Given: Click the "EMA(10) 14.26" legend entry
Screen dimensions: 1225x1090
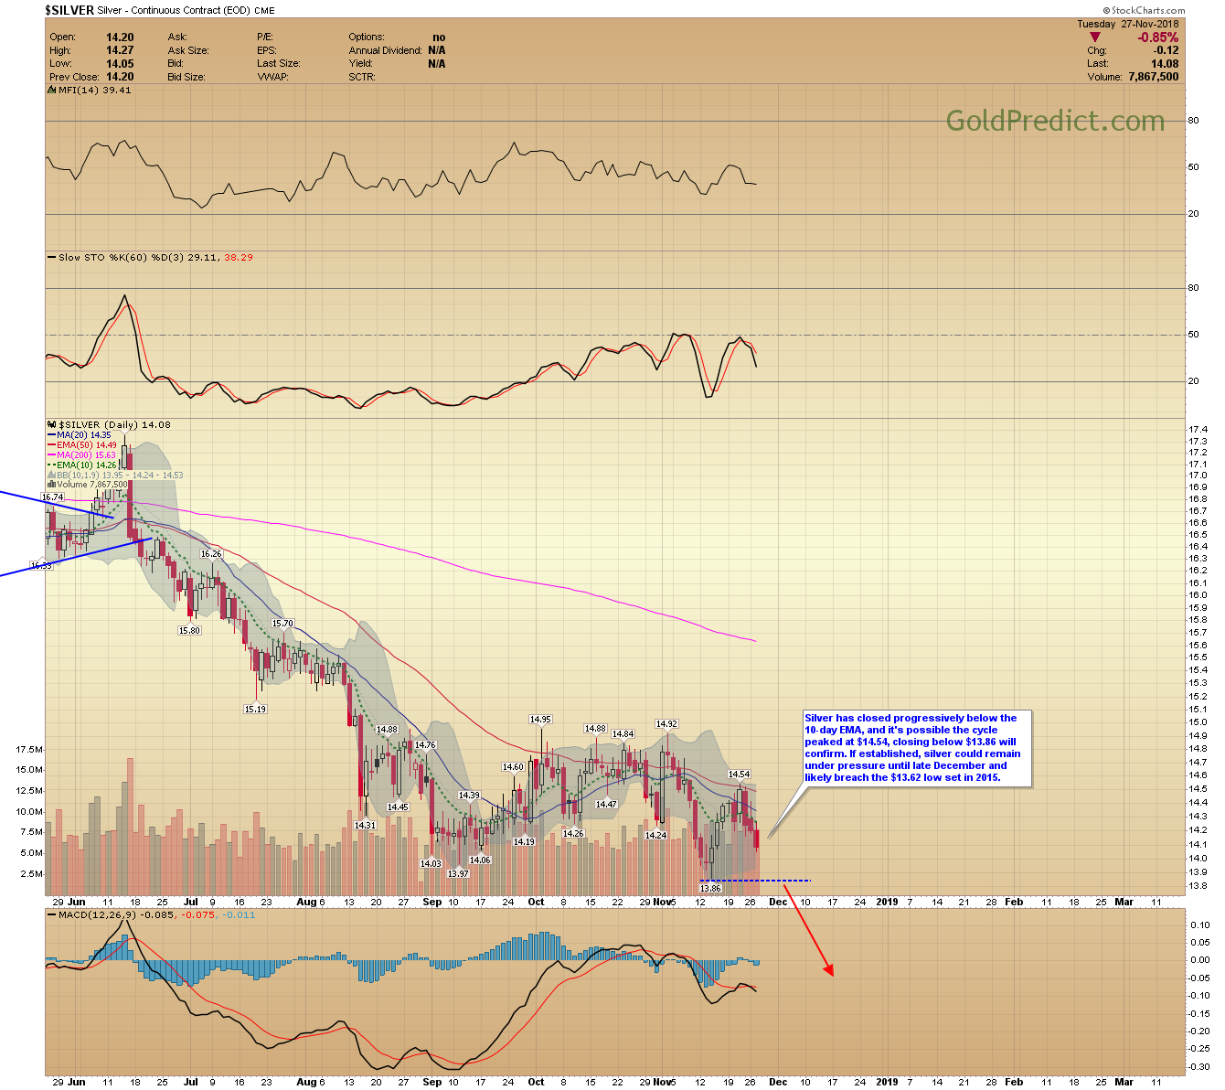Looking at the screenshot, I should click(x=87, y=465).
